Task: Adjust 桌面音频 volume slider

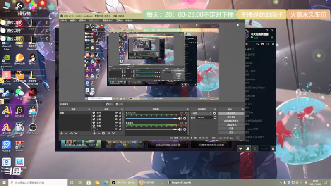Action: click(151, 129)
